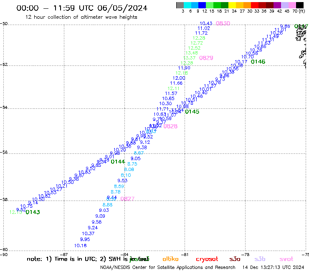Click the wave height value 10.37
This screenshot has width=309, height=271.
coord(88,233)
